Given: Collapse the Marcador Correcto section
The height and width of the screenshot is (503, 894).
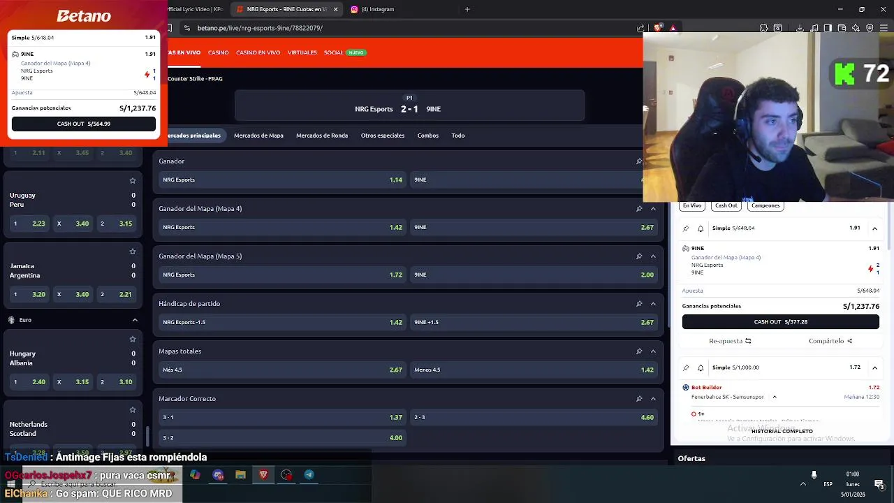Looking at the screenshot, I should point(653,399).
